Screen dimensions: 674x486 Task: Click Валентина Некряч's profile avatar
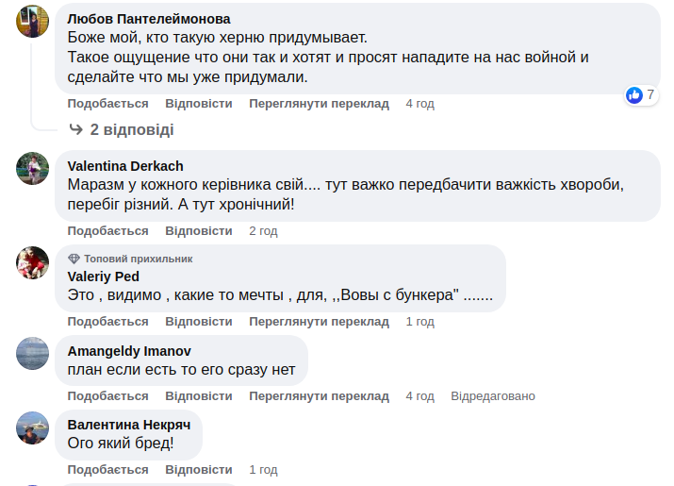(x=33, y=427)
